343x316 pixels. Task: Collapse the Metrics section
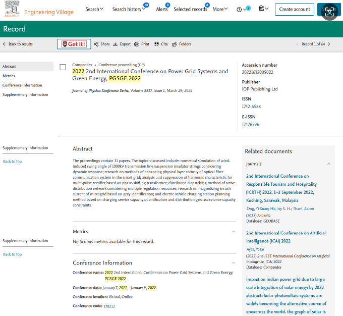click(x=234, y=232)
